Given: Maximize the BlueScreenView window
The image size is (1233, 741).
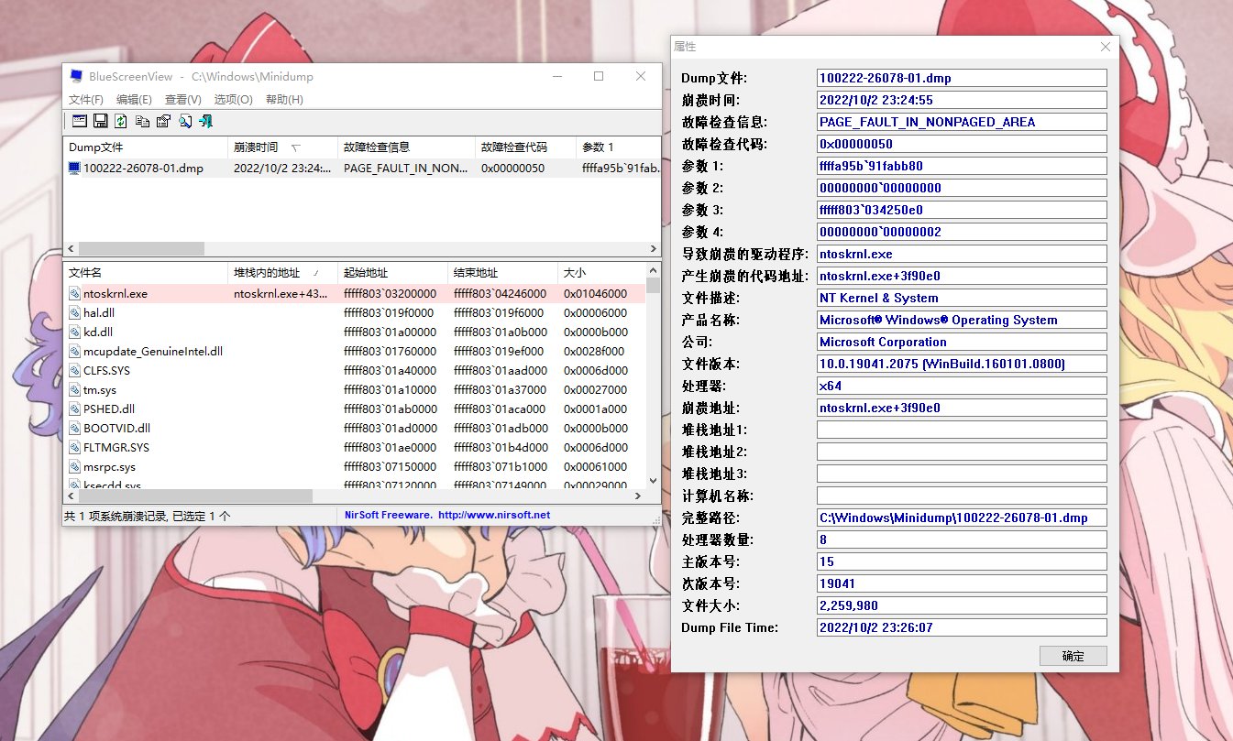Looking at the screenshot, I should 599,76.
